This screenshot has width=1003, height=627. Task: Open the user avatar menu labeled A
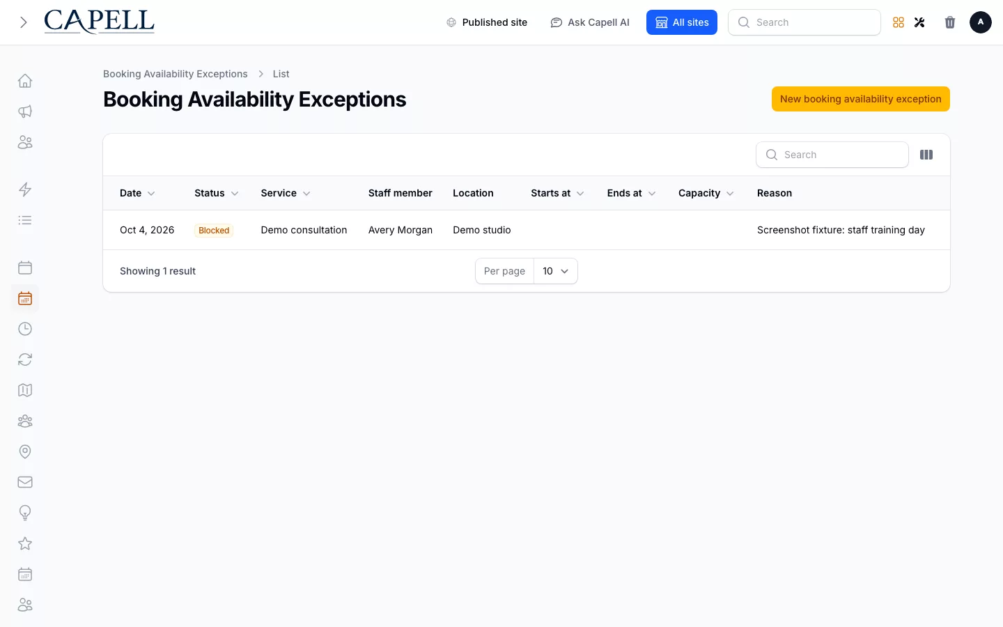(981, 22)
